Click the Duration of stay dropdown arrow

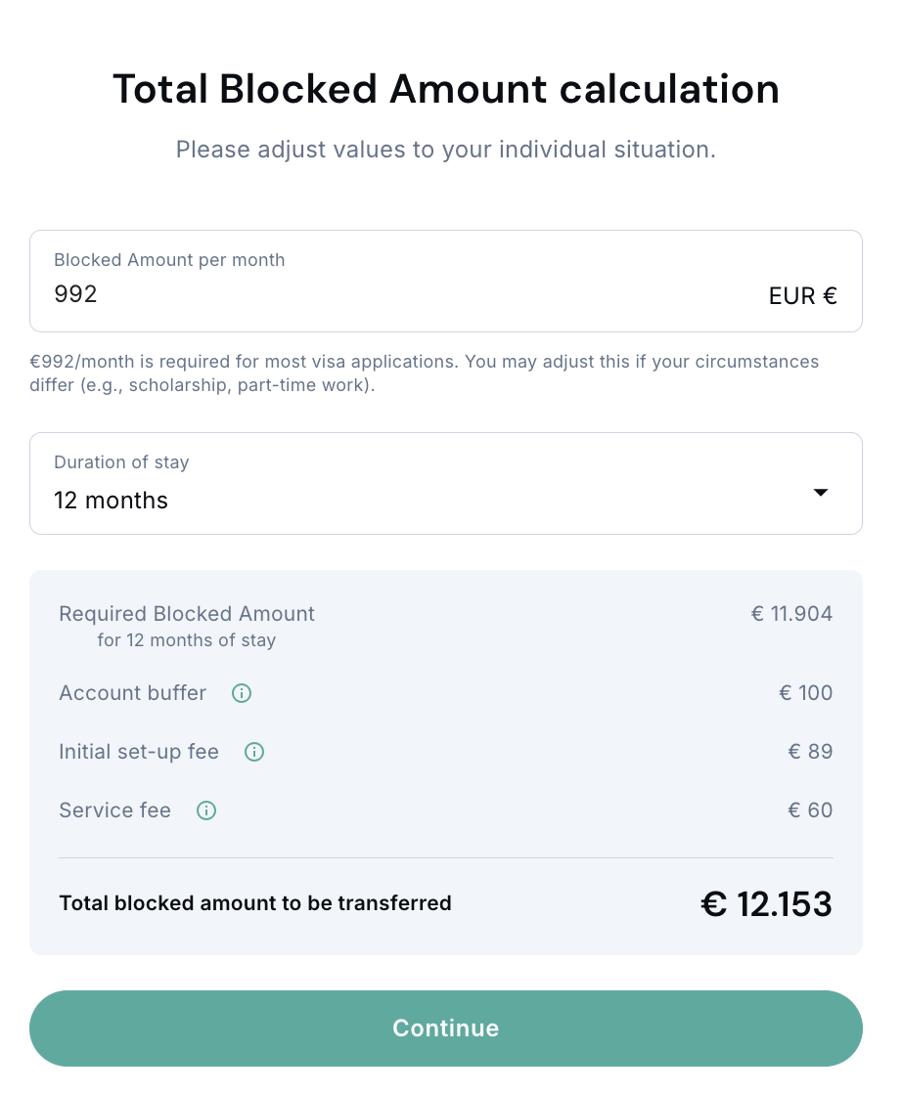pyautogui.click(x=821, y=493)
